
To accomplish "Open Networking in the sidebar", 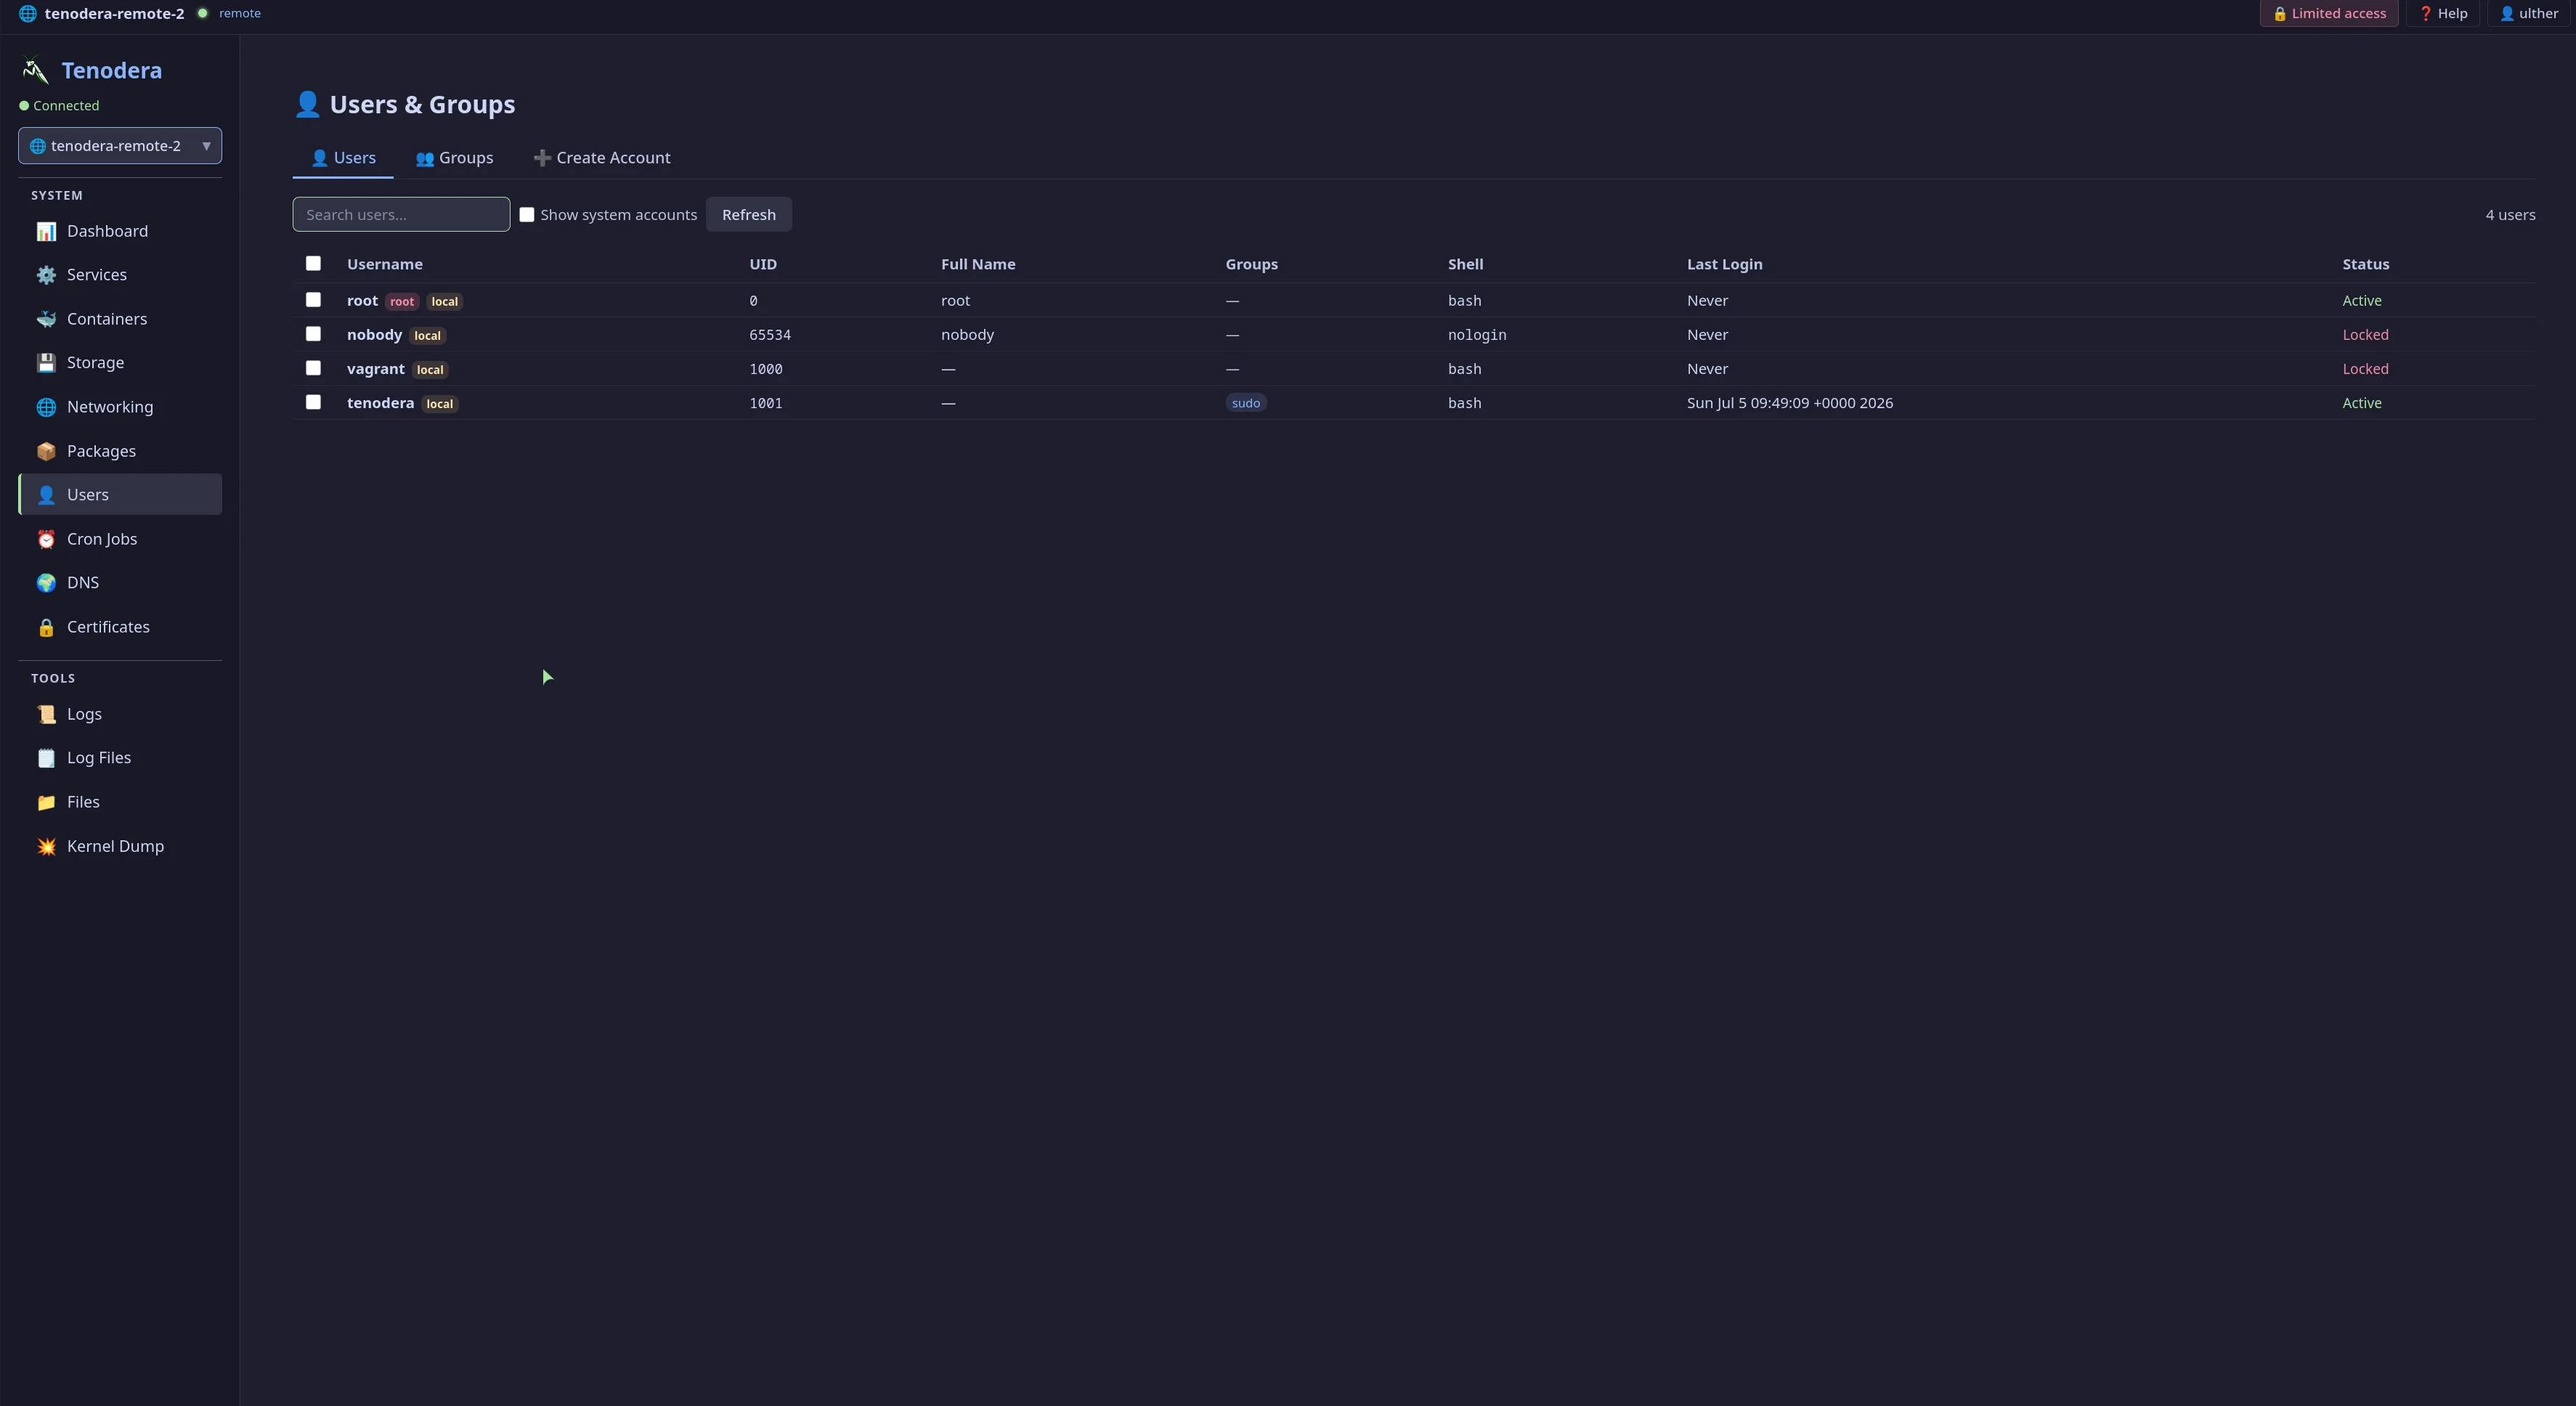I will [120, 407].
